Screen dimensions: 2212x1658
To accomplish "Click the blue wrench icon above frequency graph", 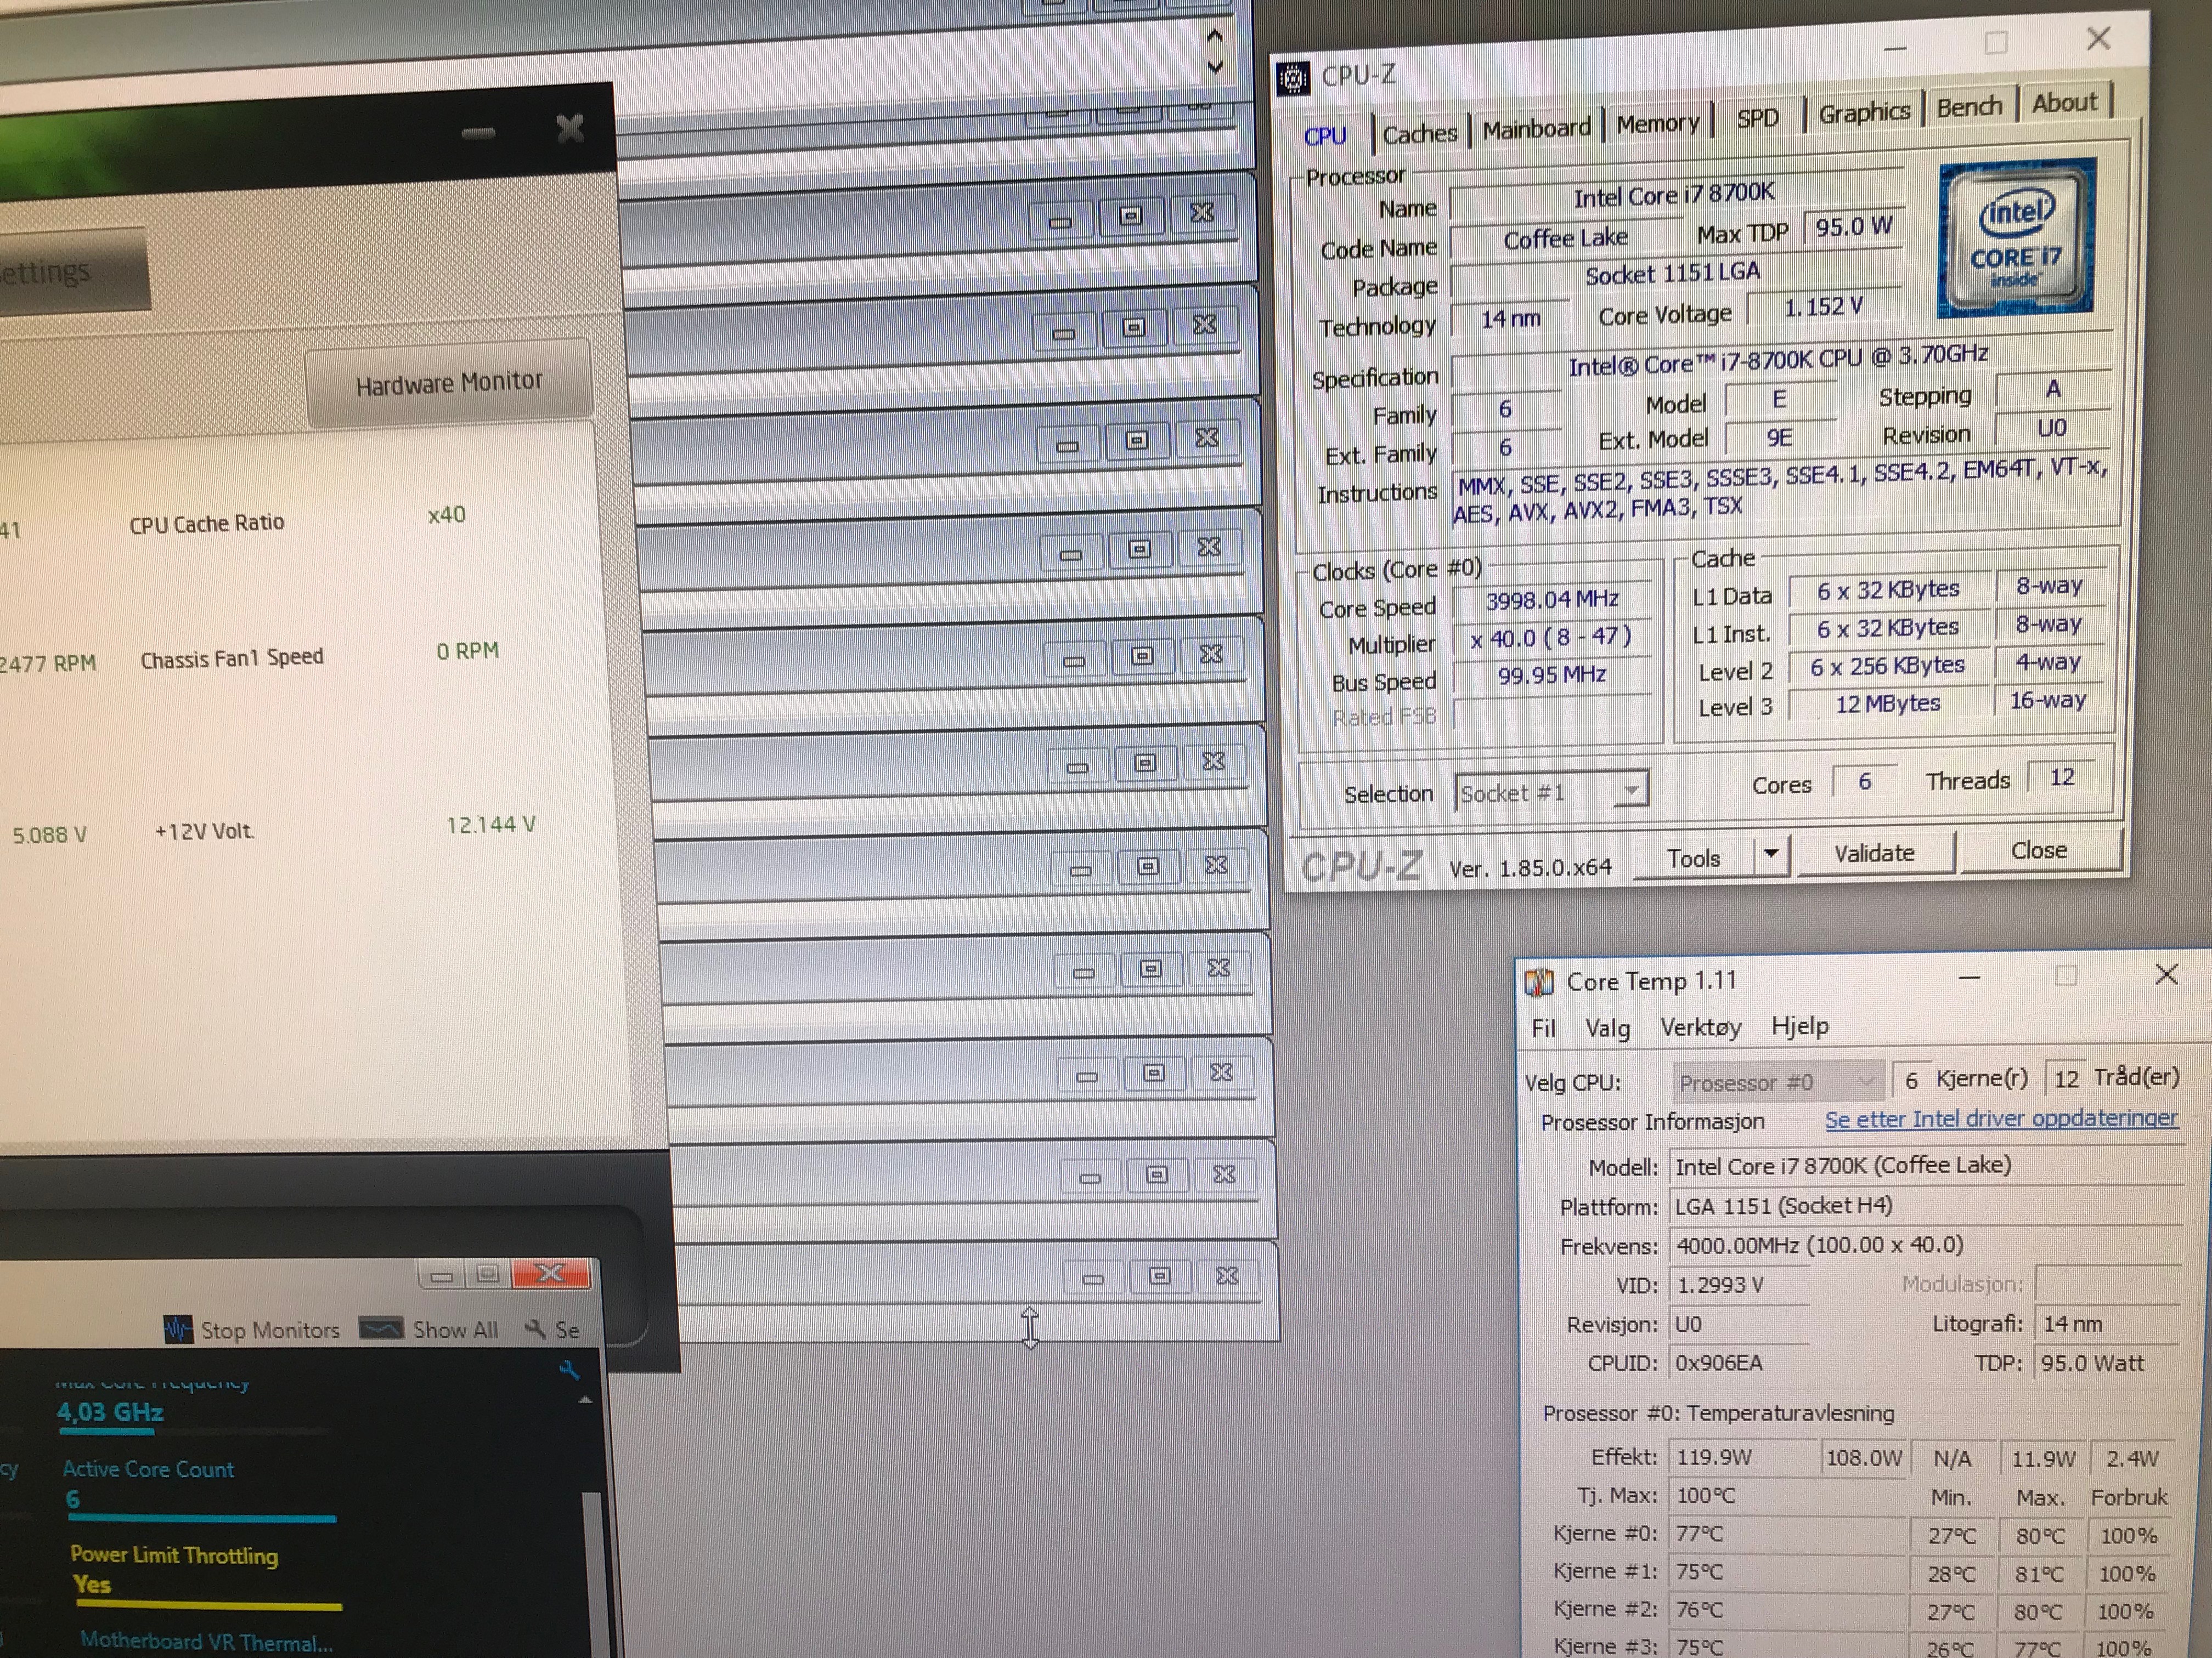I will pos(569,1370).
